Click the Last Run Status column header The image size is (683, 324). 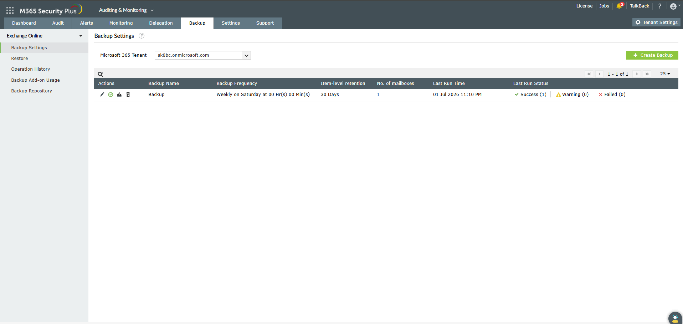(x=531, y=83)
